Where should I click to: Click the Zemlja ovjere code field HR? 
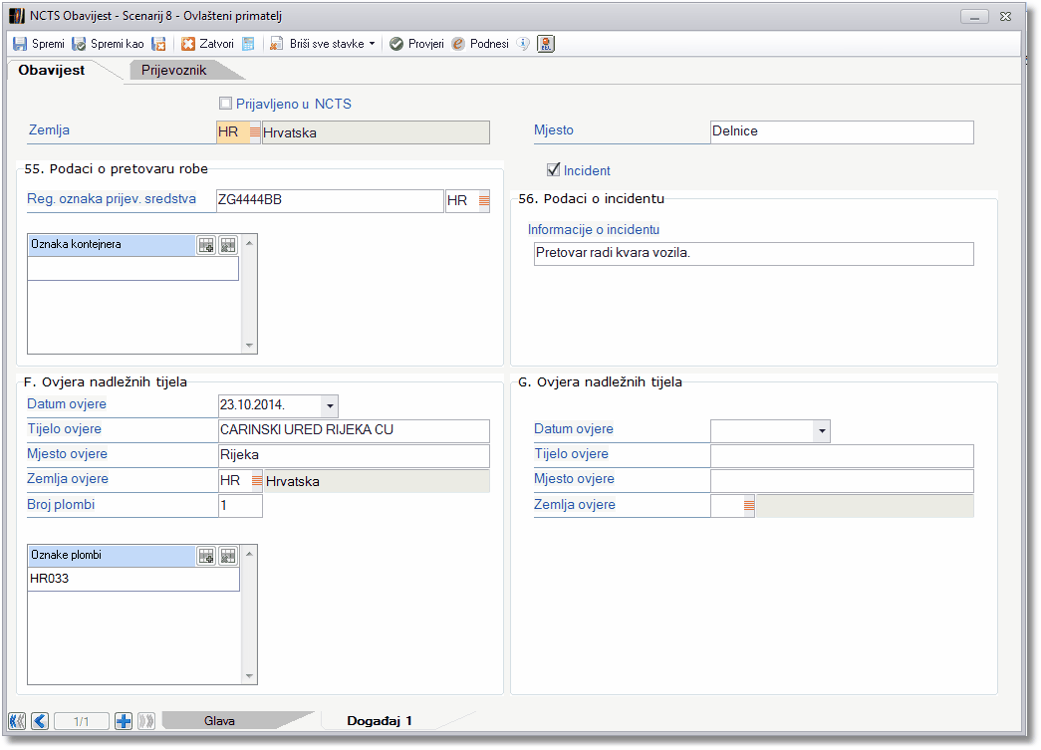pyautogui.click(x=235, y=480)
